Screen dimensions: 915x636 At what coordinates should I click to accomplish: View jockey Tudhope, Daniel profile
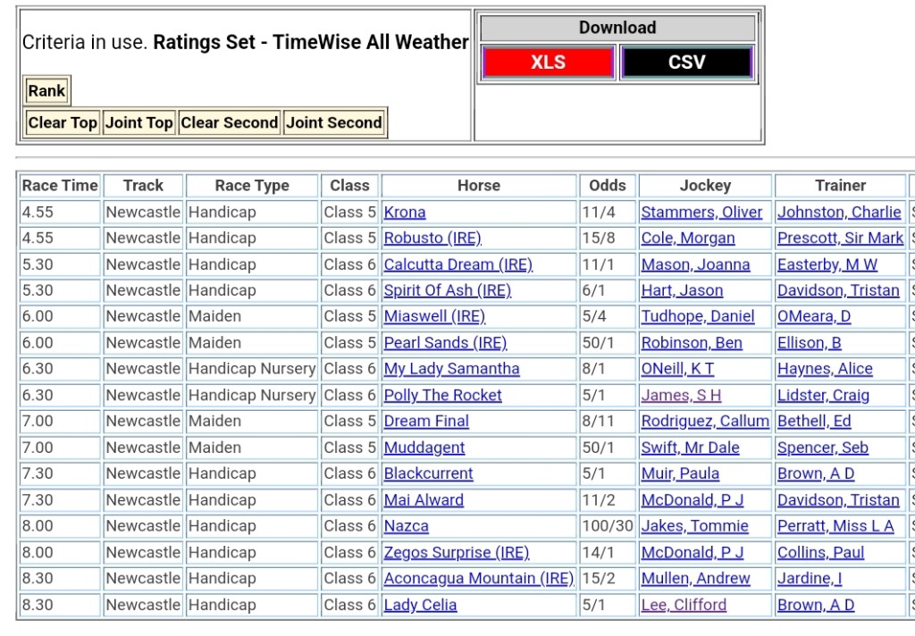(x=698, y=317)
